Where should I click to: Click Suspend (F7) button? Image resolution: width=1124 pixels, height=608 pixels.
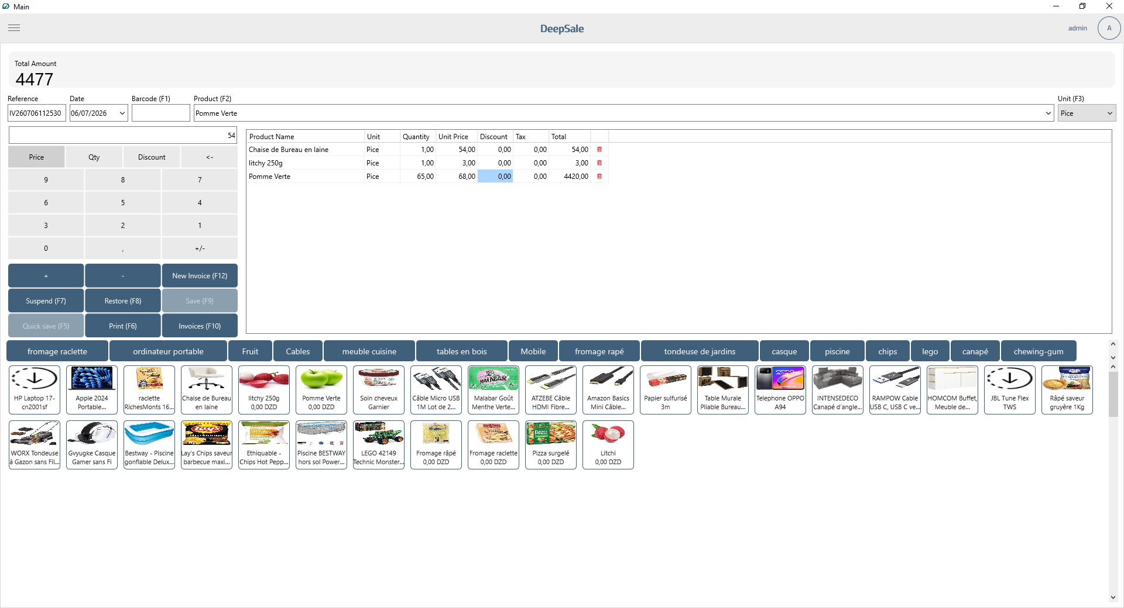46,301
